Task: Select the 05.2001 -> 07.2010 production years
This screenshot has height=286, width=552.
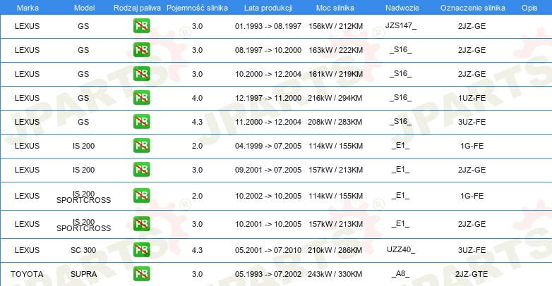Action: 268,250
